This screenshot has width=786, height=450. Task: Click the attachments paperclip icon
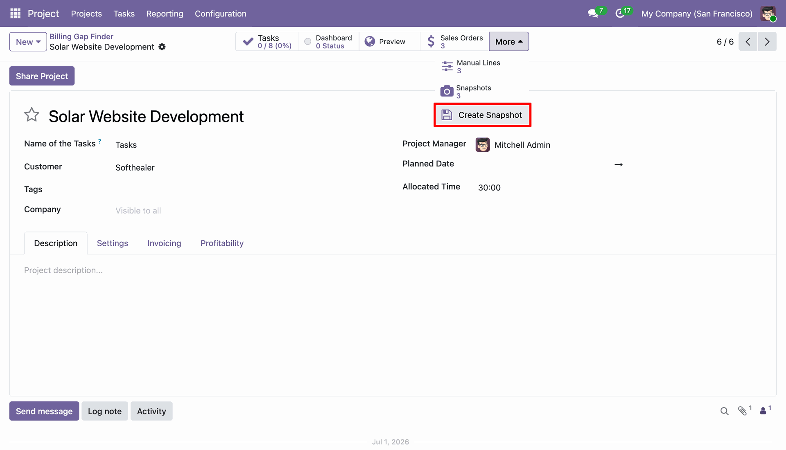click(x=742, y=411)
